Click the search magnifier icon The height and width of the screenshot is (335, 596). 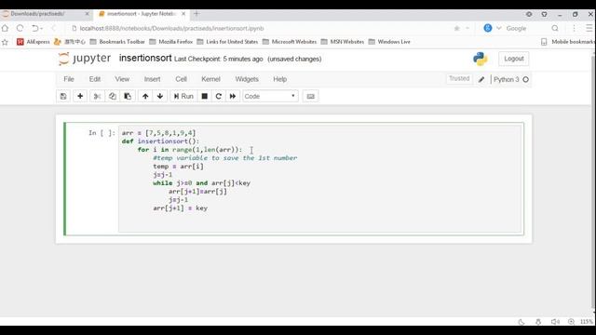click(555, 28)
